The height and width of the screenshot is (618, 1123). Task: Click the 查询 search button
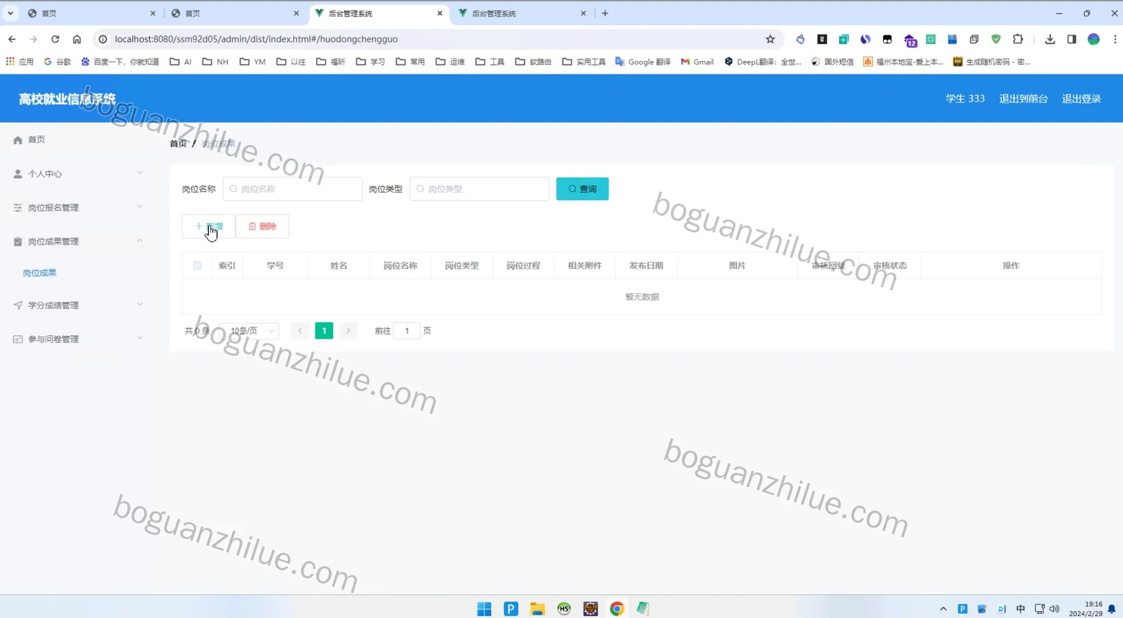[582, 188]
